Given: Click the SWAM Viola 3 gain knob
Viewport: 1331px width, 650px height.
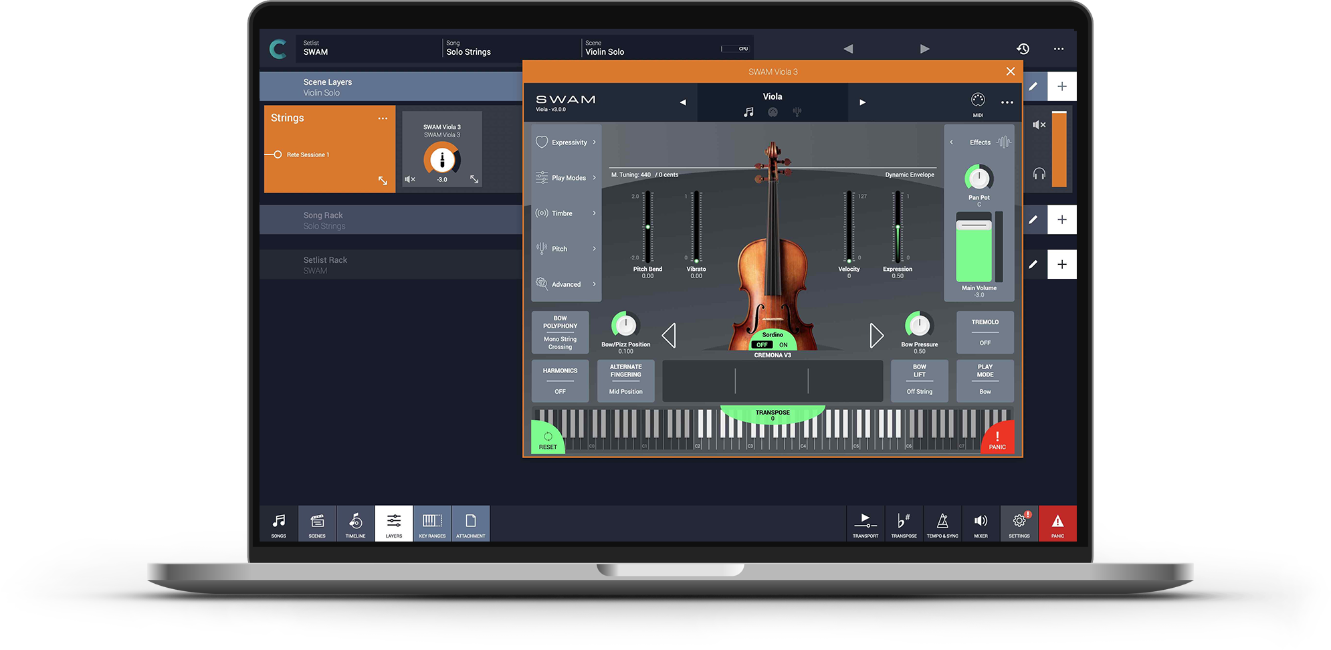Looking at the screenshot, I should (x=442, y=160).
